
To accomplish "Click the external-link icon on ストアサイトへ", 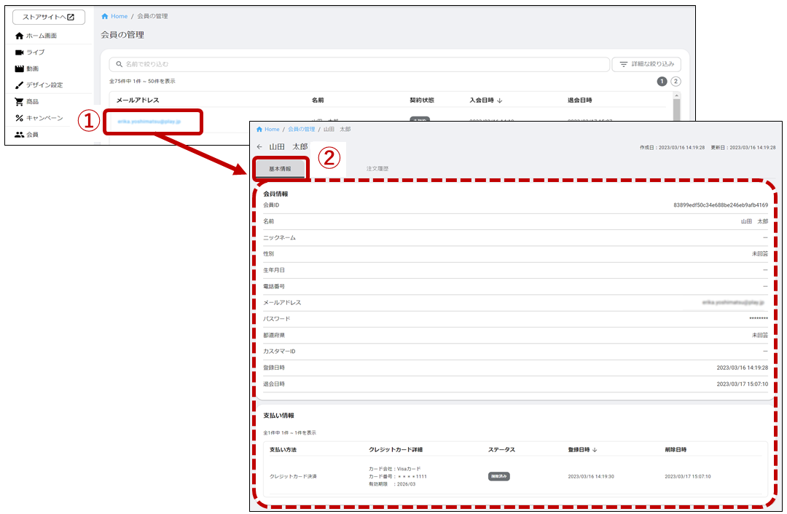I will pyautogui.click(x=71, y=17).
